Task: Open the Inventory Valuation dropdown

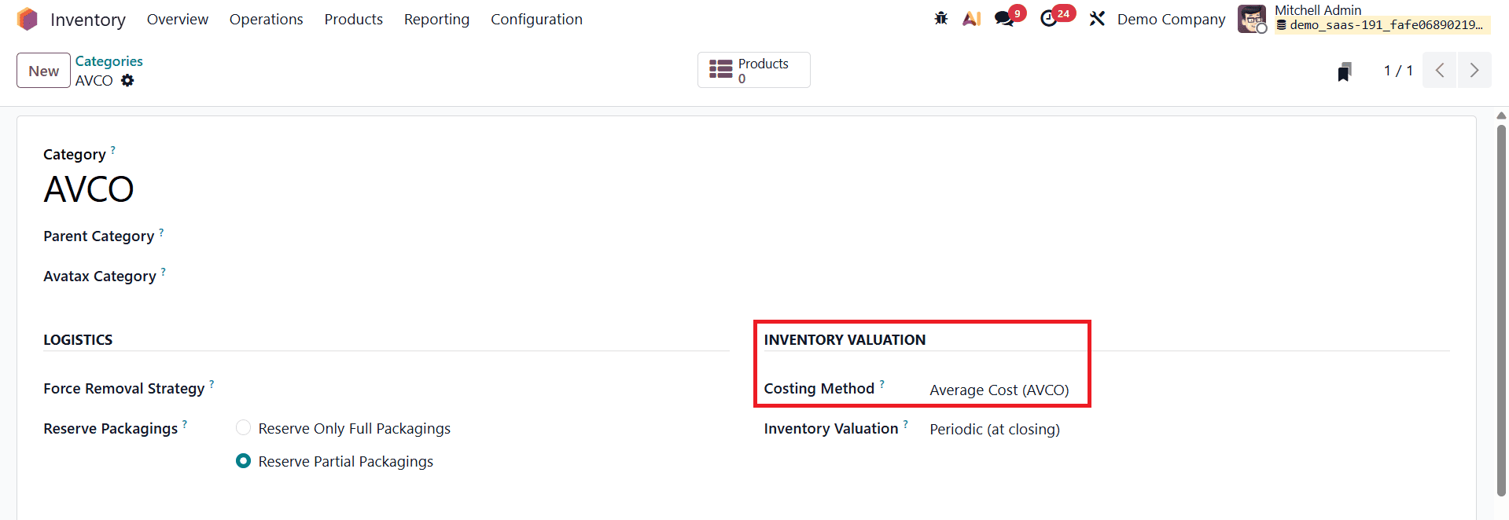Action: tap(994, 429)
